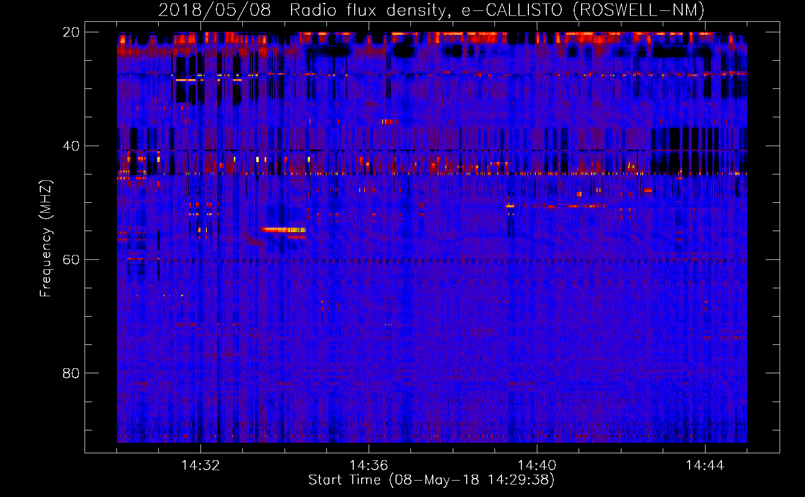The height and width of the screenshot is (497, 805).
Task: Click the 'Start Time (08-May-18 14:29:38)' label
Action: (431, 480)
